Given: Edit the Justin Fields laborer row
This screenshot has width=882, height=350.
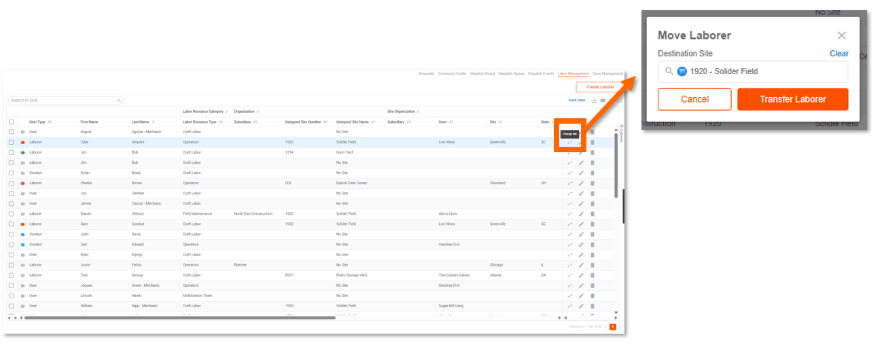Looking at the screenshot, I should point(581,265).
